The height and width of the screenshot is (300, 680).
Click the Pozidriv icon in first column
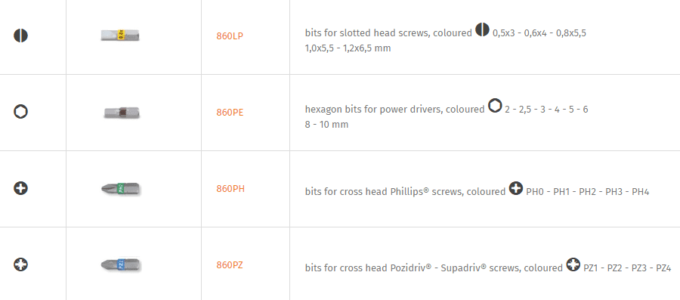pyautogui.click(x=21, y=264)
